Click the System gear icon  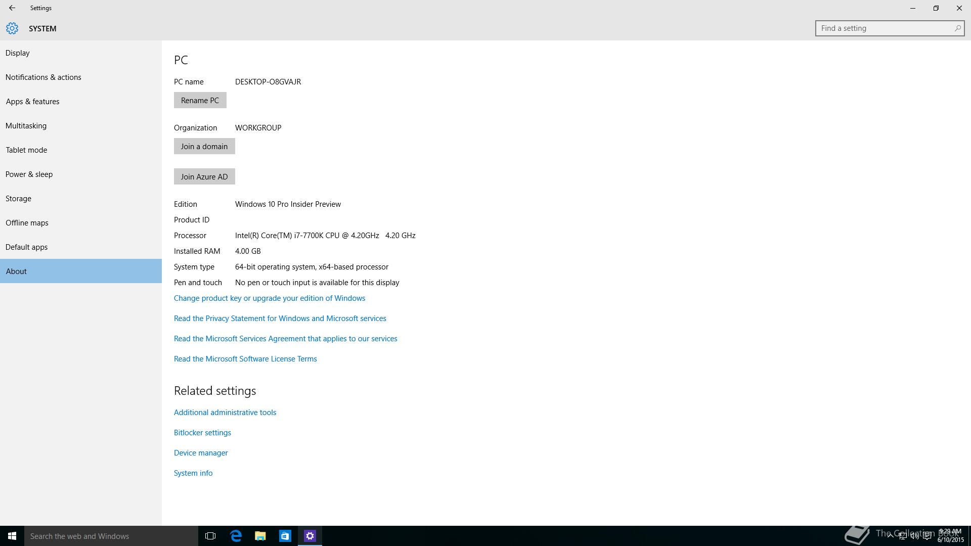tap(12, 29)
